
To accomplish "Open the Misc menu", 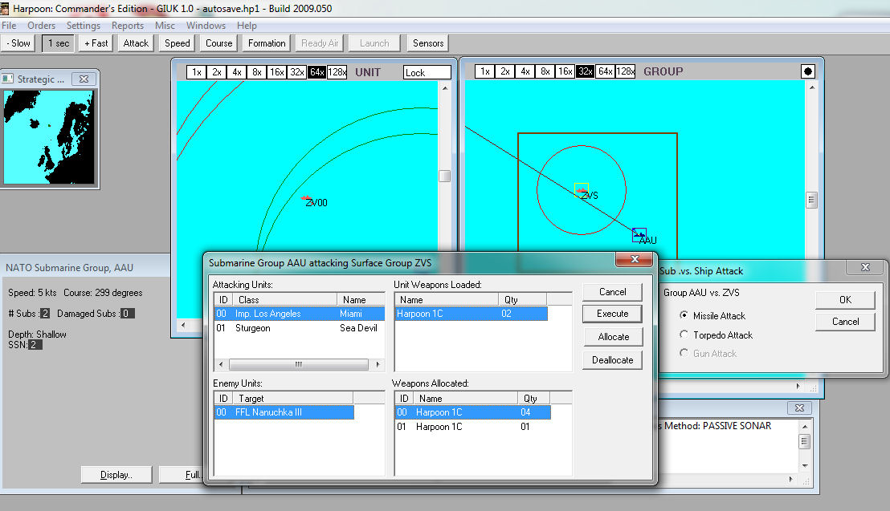I will click(165, 26).
